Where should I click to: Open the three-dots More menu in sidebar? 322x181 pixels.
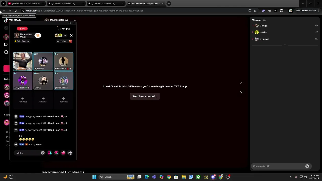(x=6, y=59)
